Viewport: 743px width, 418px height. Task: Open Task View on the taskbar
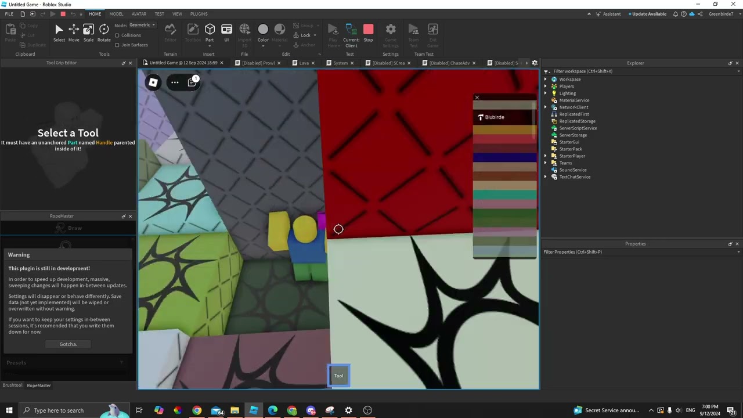(139, 410)
